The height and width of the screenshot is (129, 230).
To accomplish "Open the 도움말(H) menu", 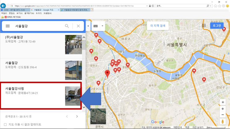I will [x=48, y=13].
